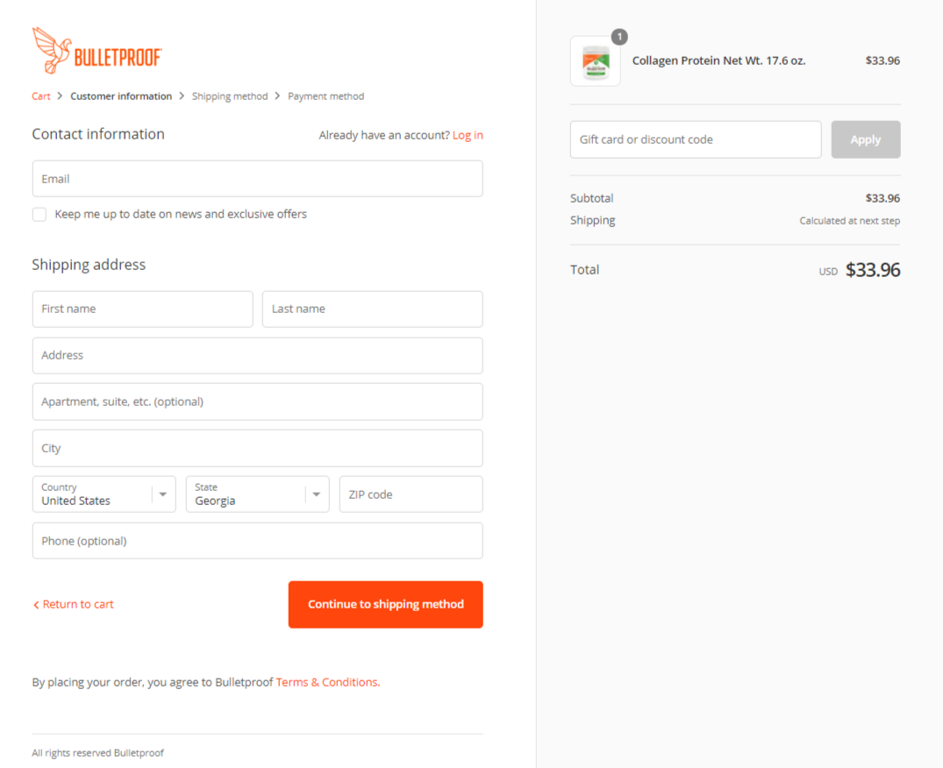Screen dimensions: 943x768
Task: Click the bold $33.96 total amount
Action: pyautogui.click(x=873, y=270)
